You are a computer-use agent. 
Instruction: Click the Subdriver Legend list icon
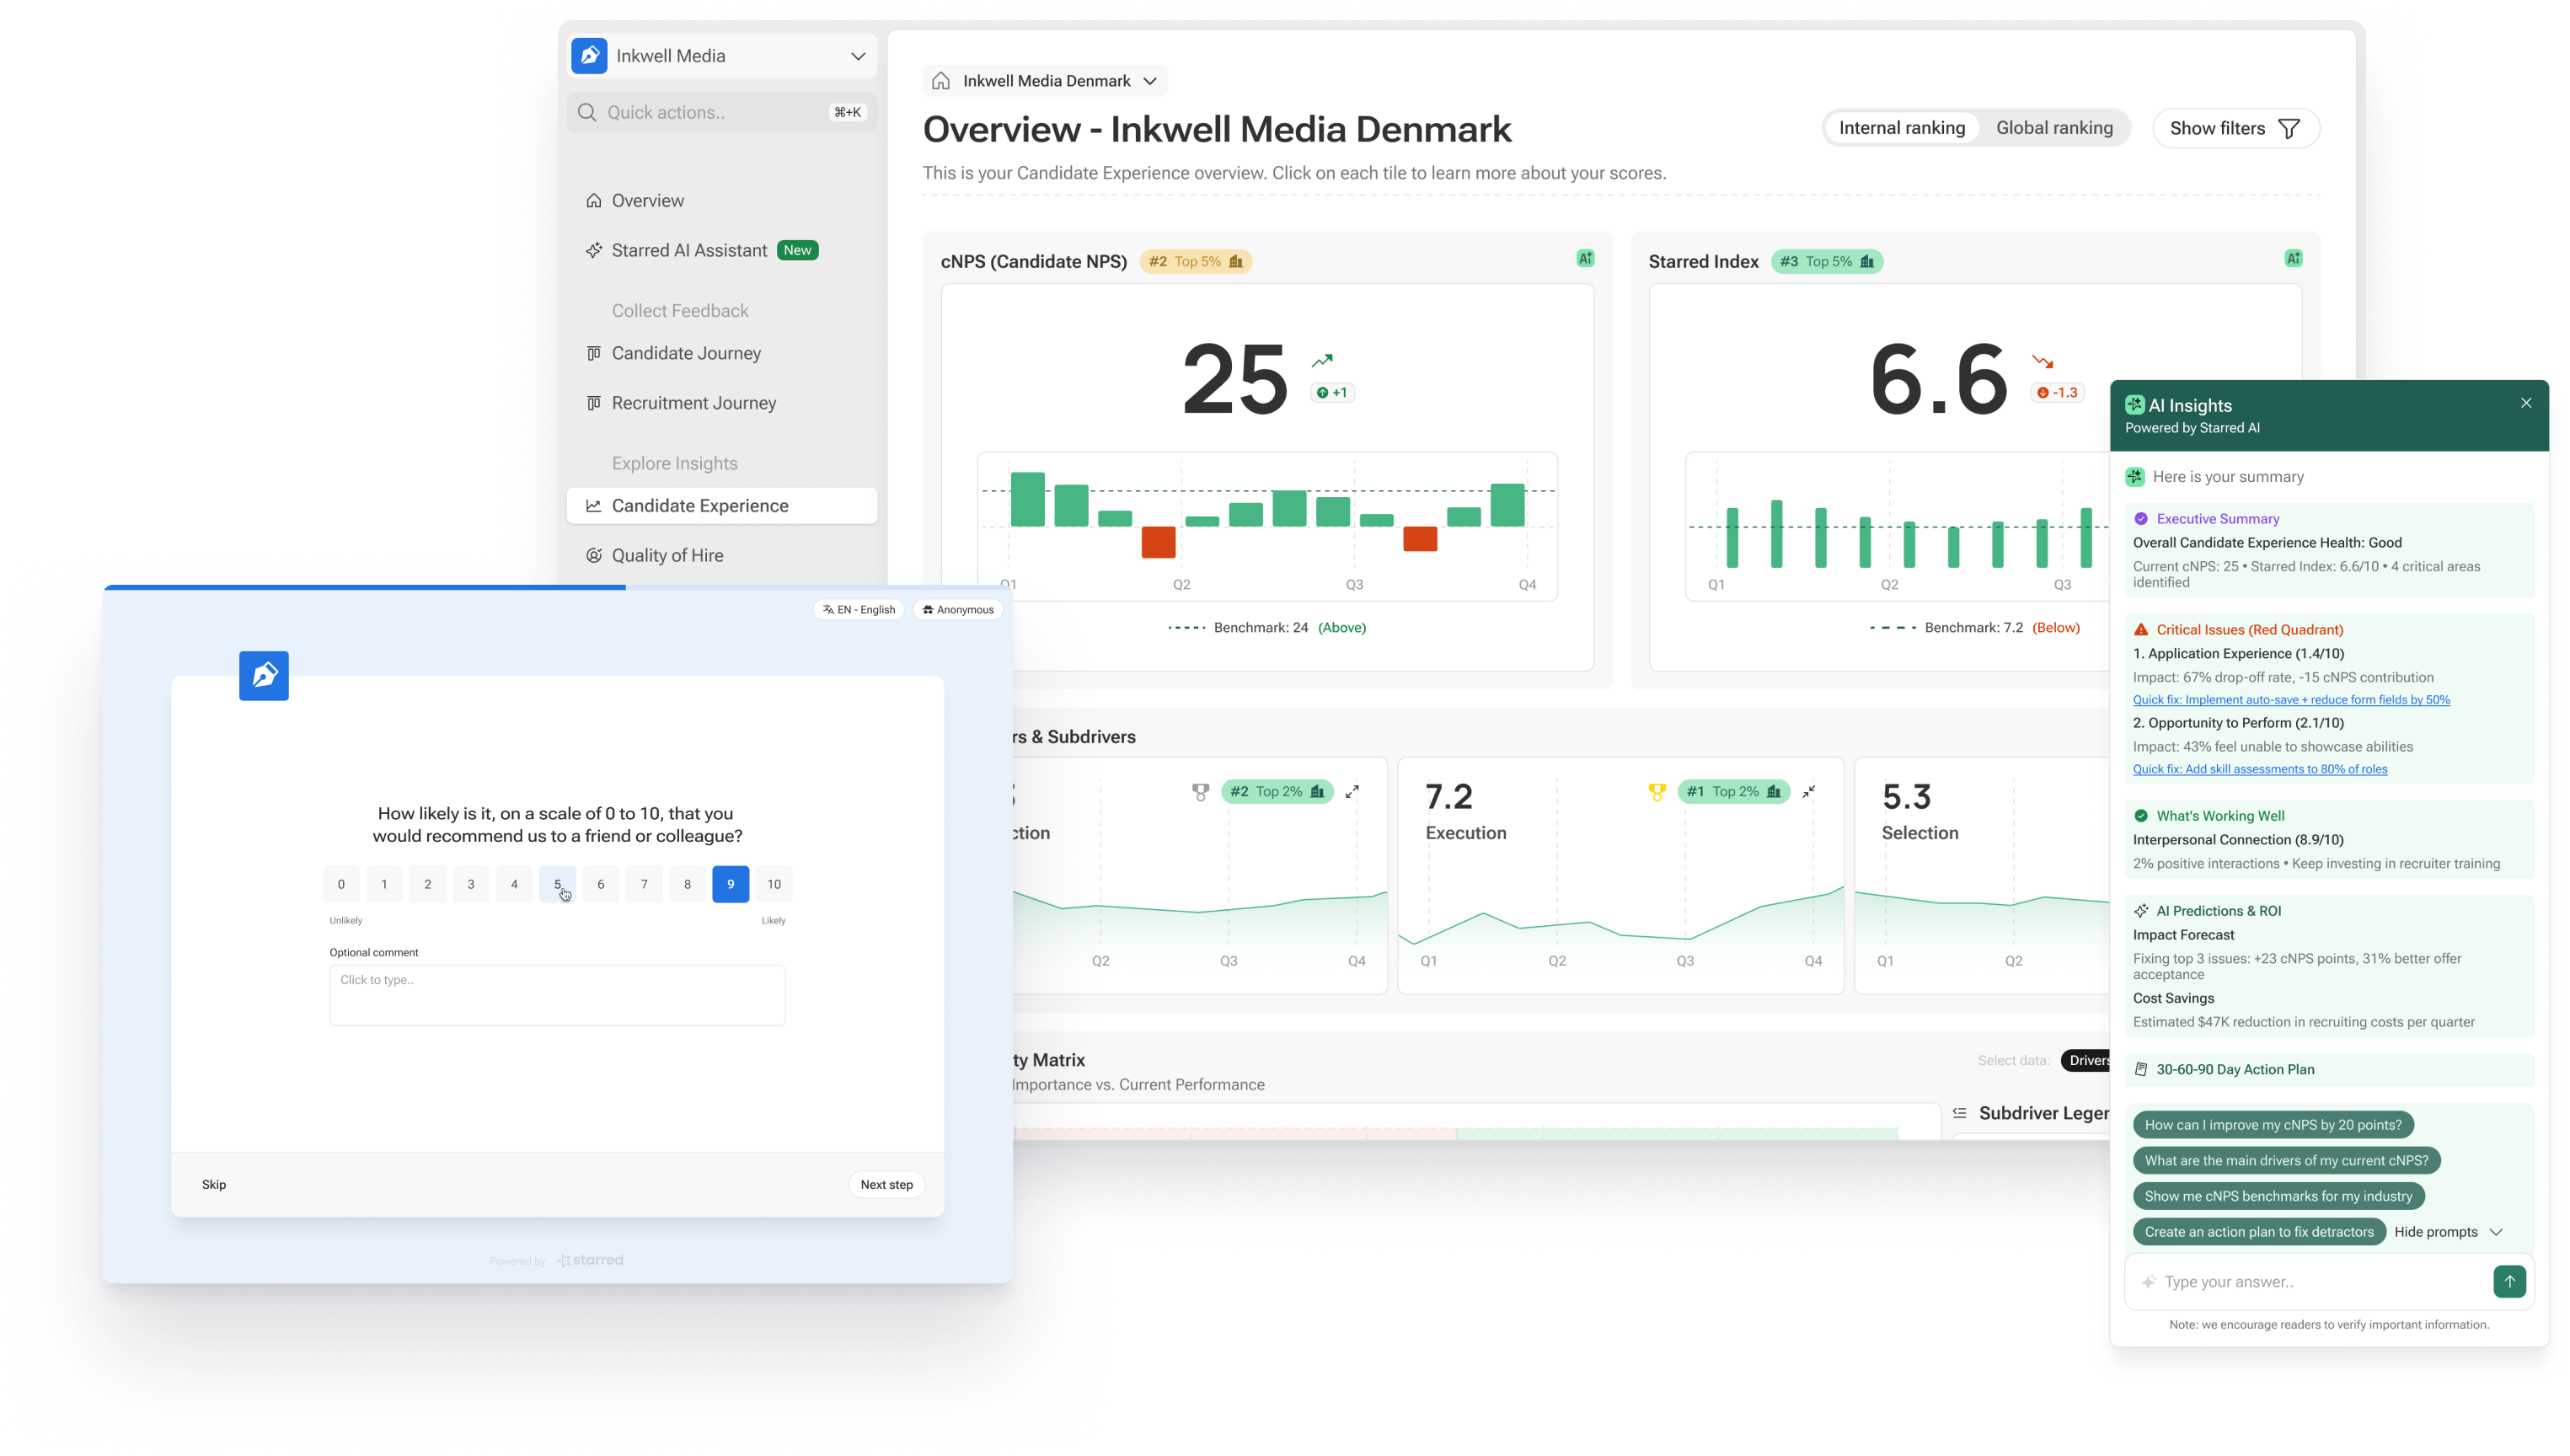click(x=1959, y=1113)
